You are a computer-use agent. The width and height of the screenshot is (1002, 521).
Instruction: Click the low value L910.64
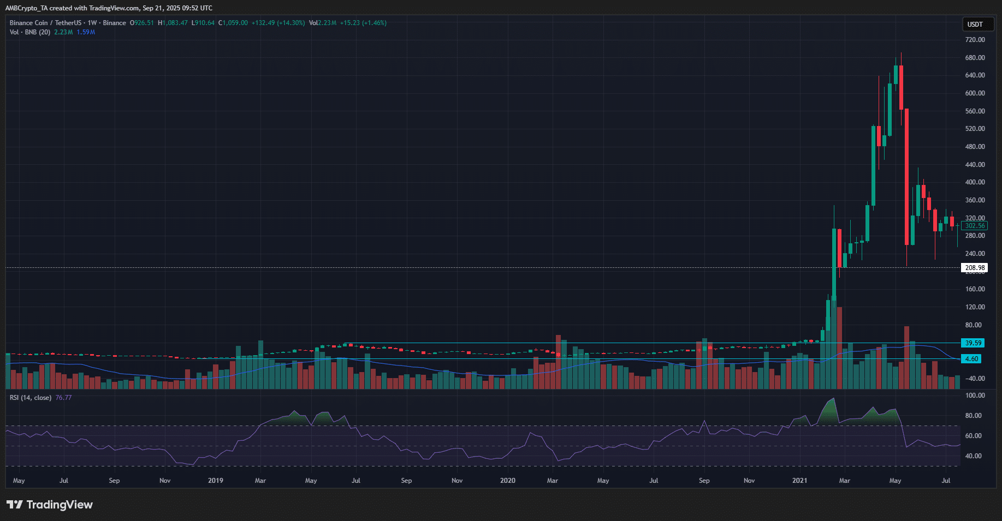[x=203, y=23]
